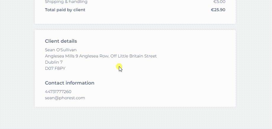This screenshot has width=272, height=129.
Task: Click the Eircode D07 F8PY
Action: click(x=55, y=68)
